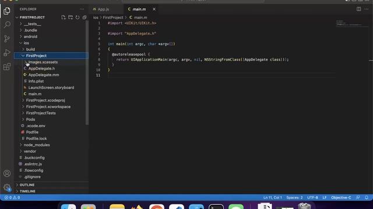This screenshot has width=373, height=209.
Task: Select the main.m editor tab
Action: pyautogui.click(x=139, y=9)
